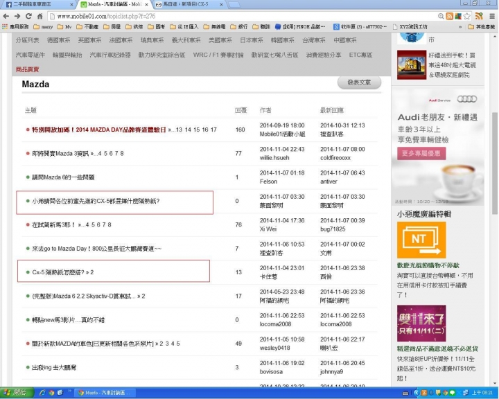Open the 無線電 bookmark folder
This screenshot has width=499, height=399.
[214, 27]
